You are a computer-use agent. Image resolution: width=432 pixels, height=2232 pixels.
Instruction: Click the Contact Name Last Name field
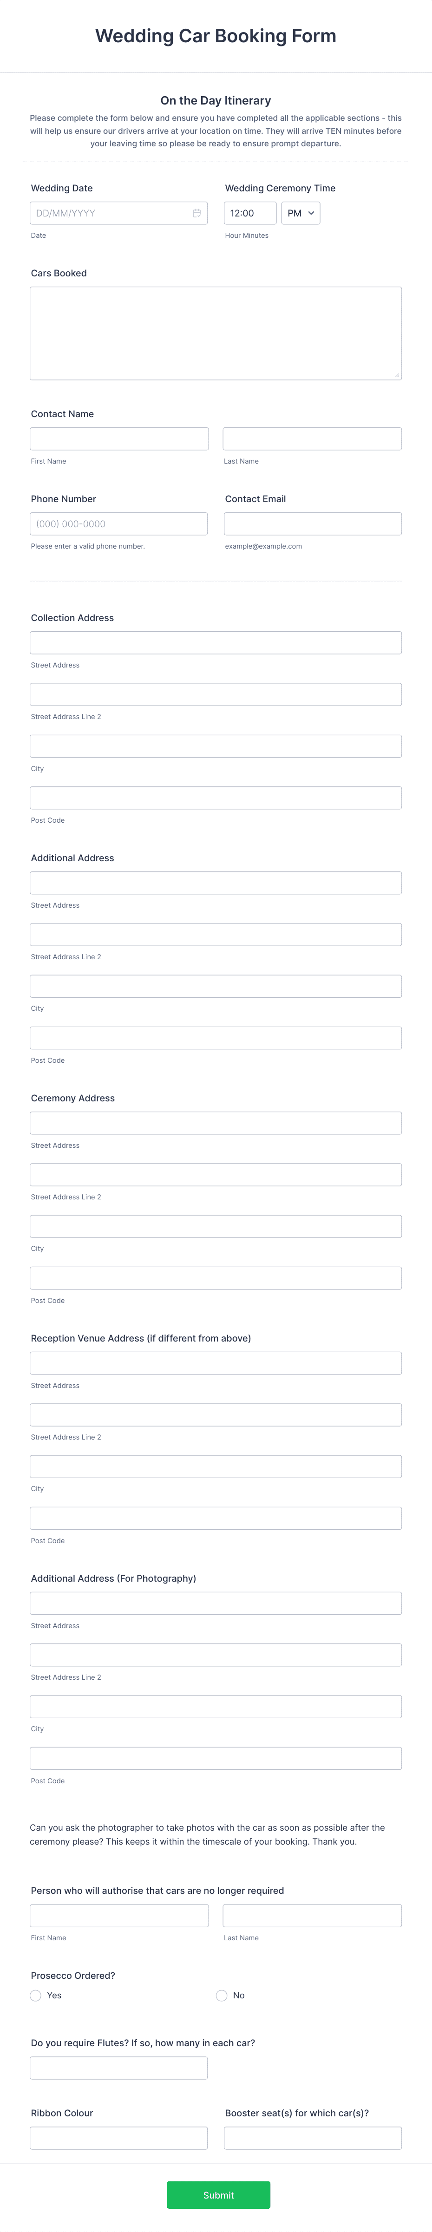313,439
